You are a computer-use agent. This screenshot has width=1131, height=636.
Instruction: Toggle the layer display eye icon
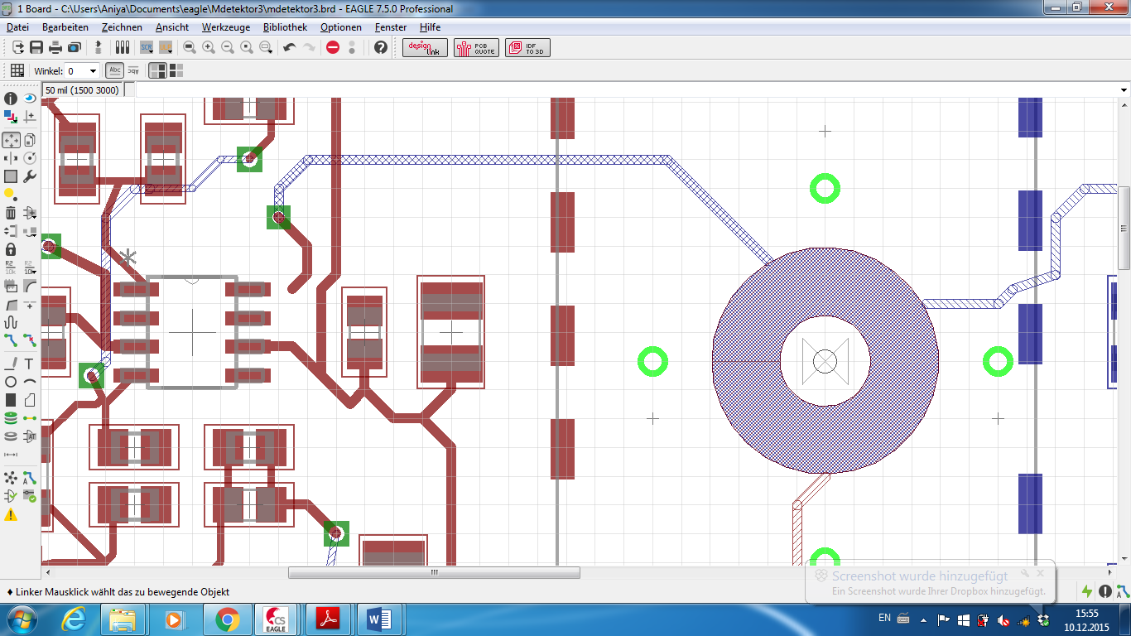pos(30,99)
